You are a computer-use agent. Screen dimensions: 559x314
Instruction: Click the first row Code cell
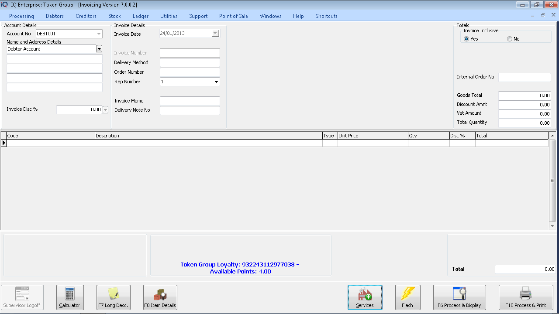(x=51, y=143)
